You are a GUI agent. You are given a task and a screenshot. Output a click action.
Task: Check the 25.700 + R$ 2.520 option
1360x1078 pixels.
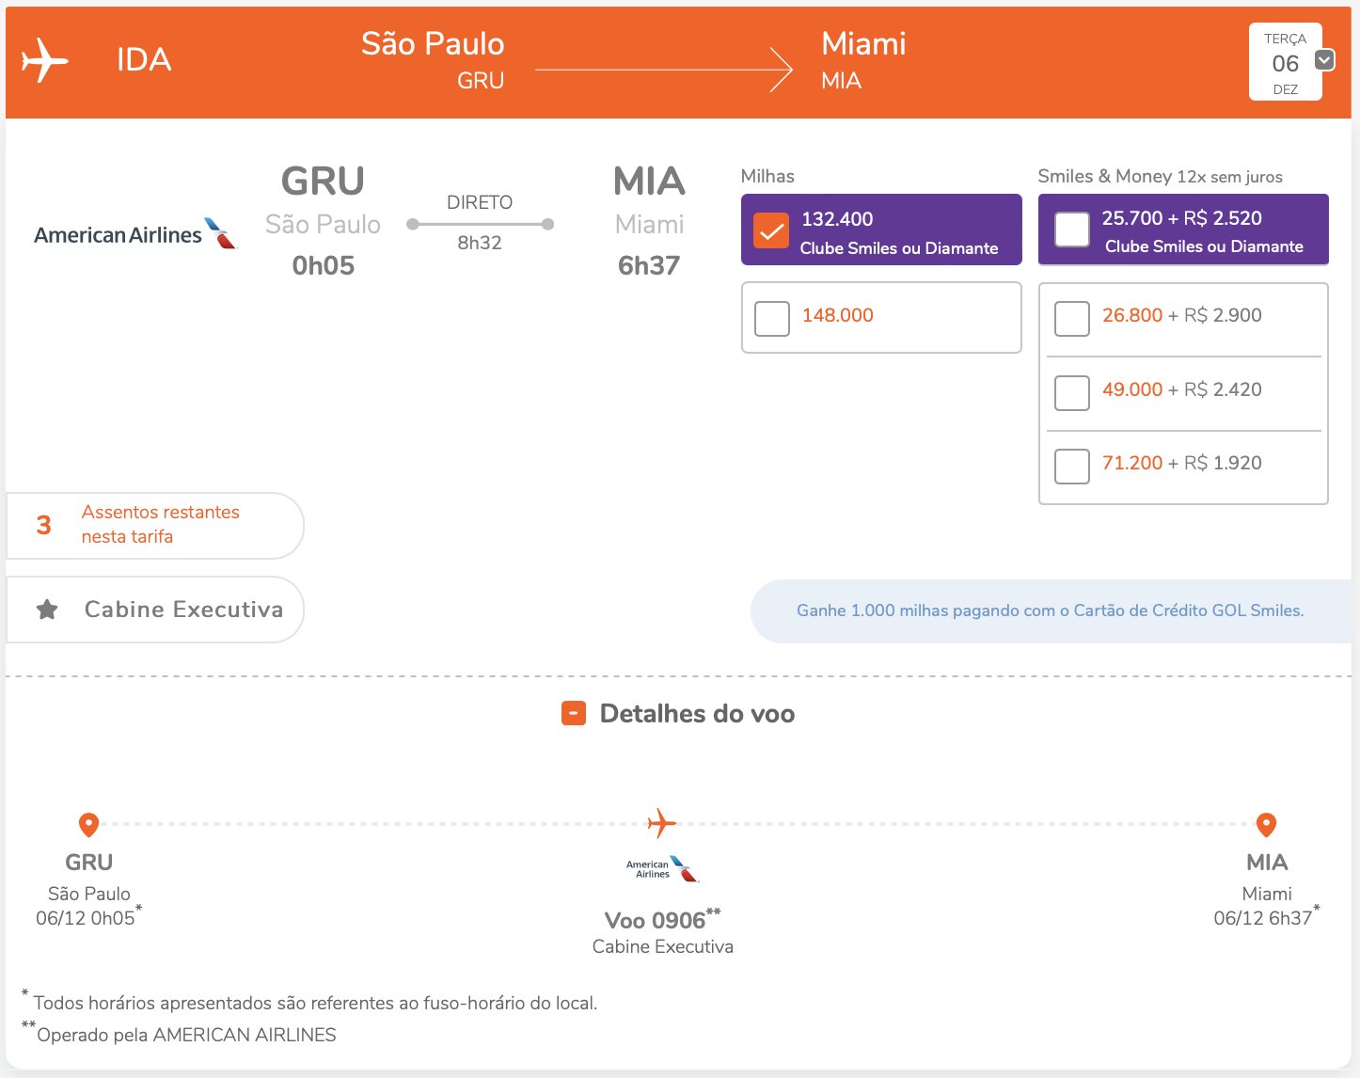tap(1072, 230)
